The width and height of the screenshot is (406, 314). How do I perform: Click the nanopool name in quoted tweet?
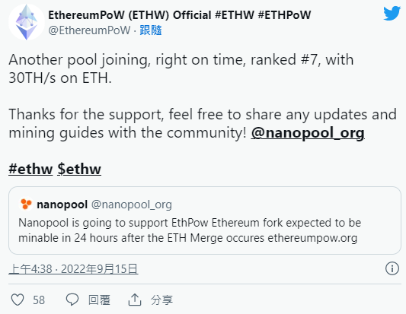tap(62, 205)
